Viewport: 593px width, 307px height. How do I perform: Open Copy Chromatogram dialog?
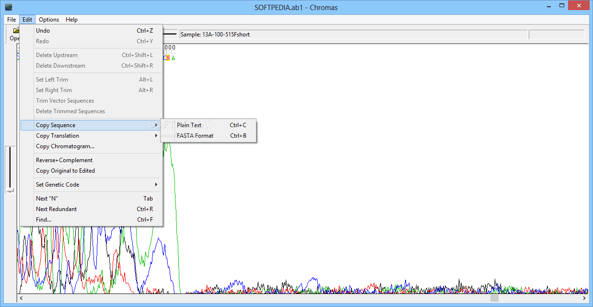[x=91, y=146]
